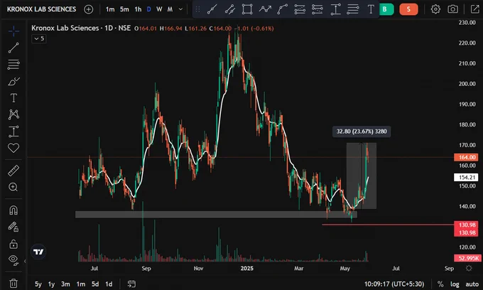Click the 32.80 (23.67%) measurement label

[x=362, y=131]
